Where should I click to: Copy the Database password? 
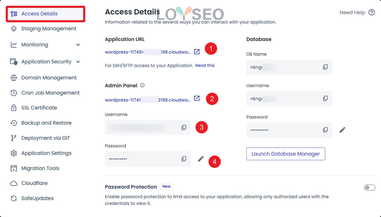pyautogui.click(x=325, y=130)
